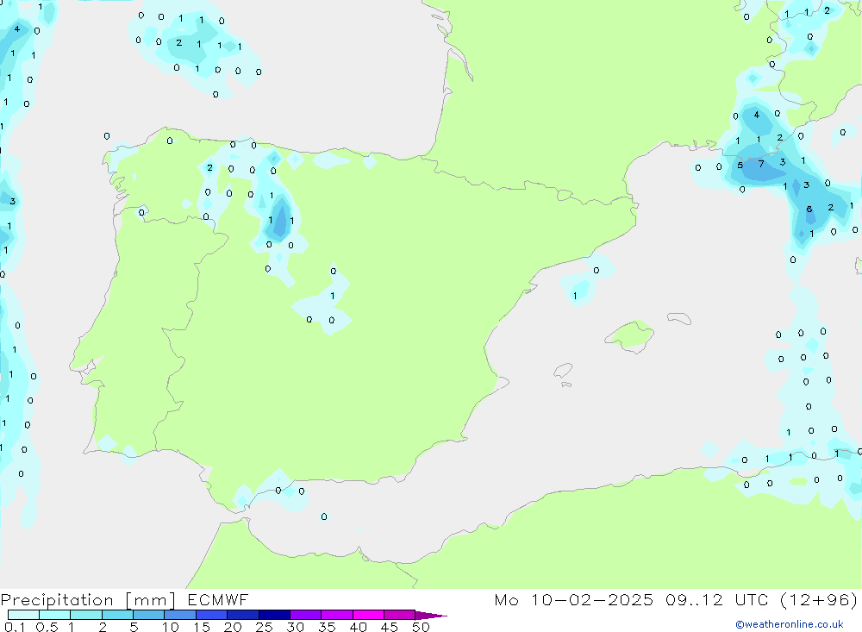The width and height of the screenshot is (862, 632).
Task: Open the weatheronline.co.uk copyright link
Action: 790,624
